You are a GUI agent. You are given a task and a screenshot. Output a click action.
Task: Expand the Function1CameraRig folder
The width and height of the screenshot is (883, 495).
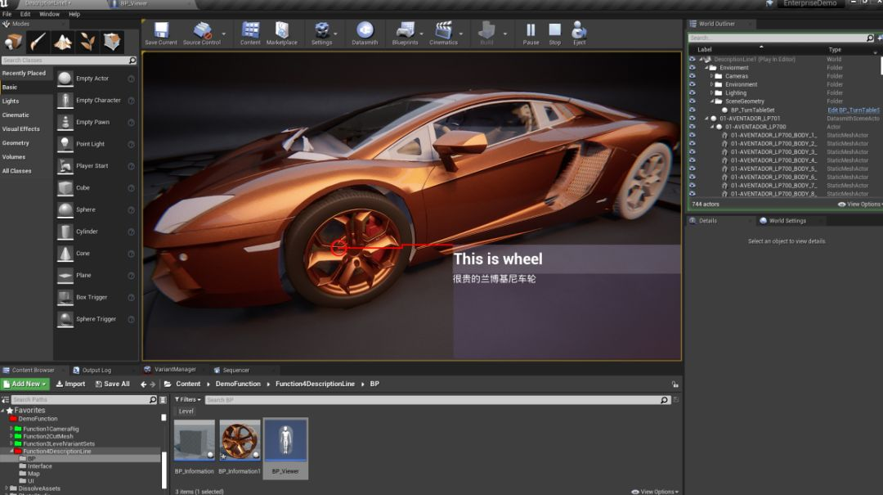[11, 429]
